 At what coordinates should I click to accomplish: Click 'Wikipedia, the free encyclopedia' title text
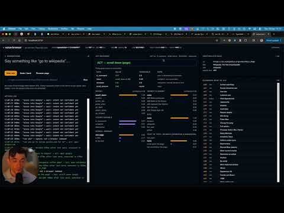coord(227,64)
